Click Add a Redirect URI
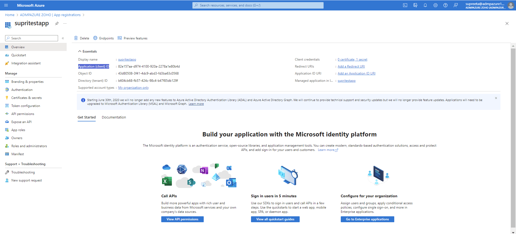This screenshot has height=234, width=516. [x=351, y=66]
